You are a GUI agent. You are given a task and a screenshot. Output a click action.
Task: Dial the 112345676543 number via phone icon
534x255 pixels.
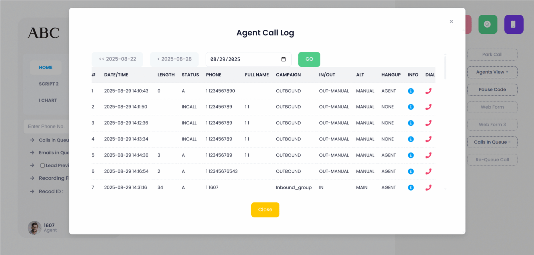[x=428, y=171]
